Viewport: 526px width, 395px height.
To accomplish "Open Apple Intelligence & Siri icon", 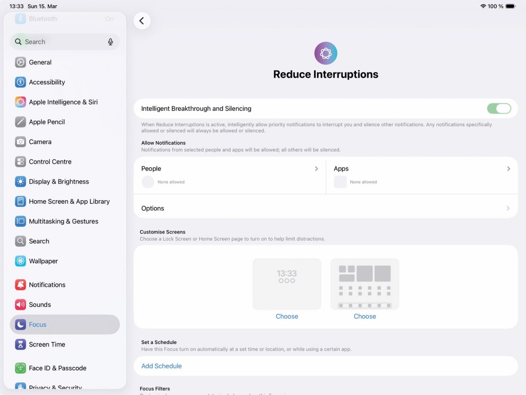I will pos(21,102).
